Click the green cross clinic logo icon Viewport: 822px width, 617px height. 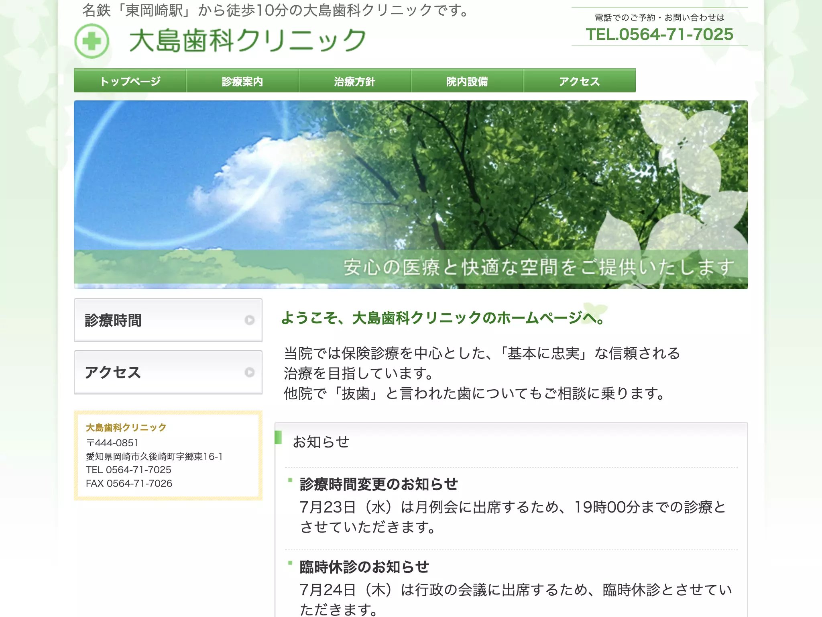(x=92, y=41)
